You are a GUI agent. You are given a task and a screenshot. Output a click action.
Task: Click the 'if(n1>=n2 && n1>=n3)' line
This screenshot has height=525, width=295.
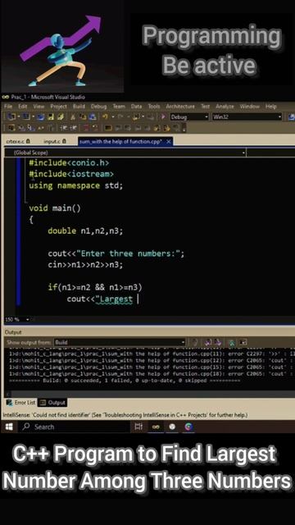95,287
